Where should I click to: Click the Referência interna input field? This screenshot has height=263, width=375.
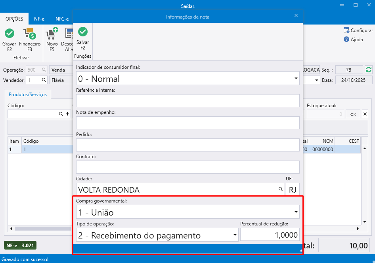click(187, 101)
